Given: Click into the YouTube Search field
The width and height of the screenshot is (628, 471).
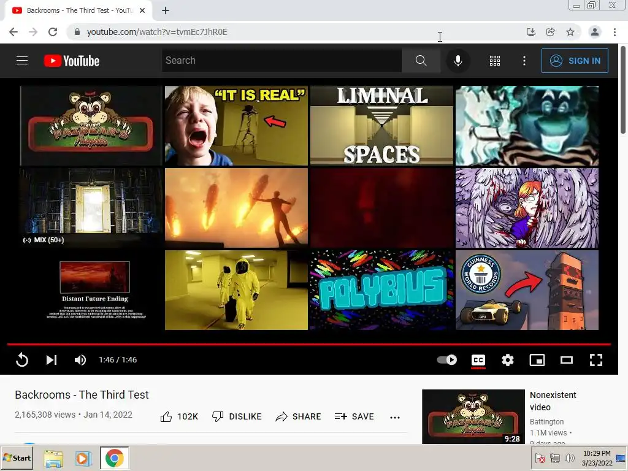Looking at the screenshot, I should [281, 61].
